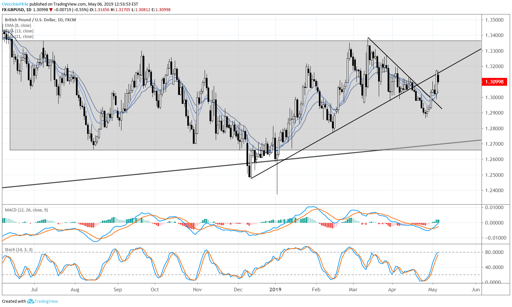Screen dimensions: 512x307
Task: Click the red down-triangle change indicator in header
Action: click(x=51, y=10)
